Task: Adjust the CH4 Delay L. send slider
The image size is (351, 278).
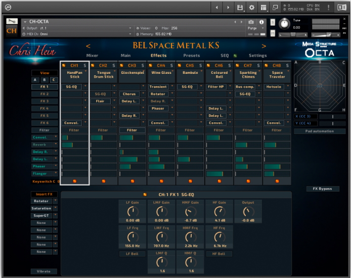Action: coord(161,159)
